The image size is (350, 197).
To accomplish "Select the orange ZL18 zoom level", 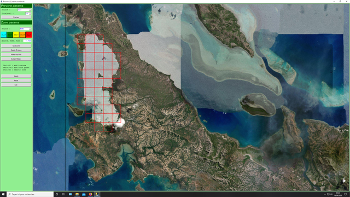I will coord(22,35).
